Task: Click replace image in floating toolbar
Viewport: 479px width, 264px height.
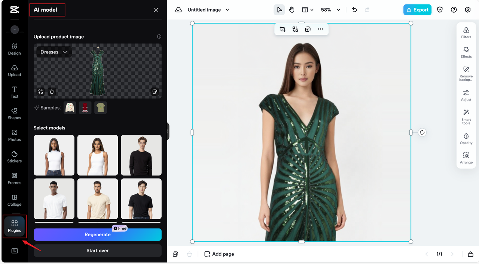Action: coord(295,29)
